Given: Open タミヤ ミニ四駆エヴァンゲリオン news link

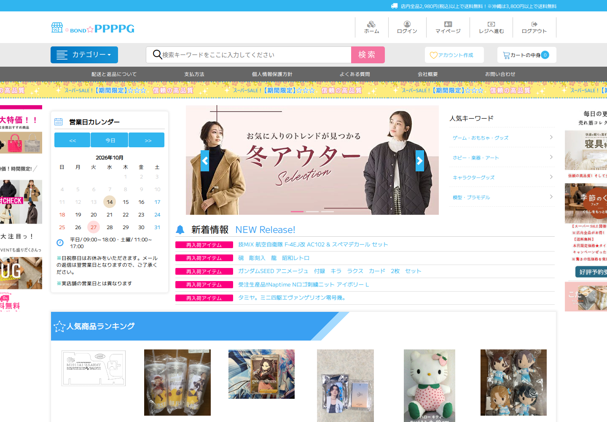Looking at the screenshot, I should 292,298.
